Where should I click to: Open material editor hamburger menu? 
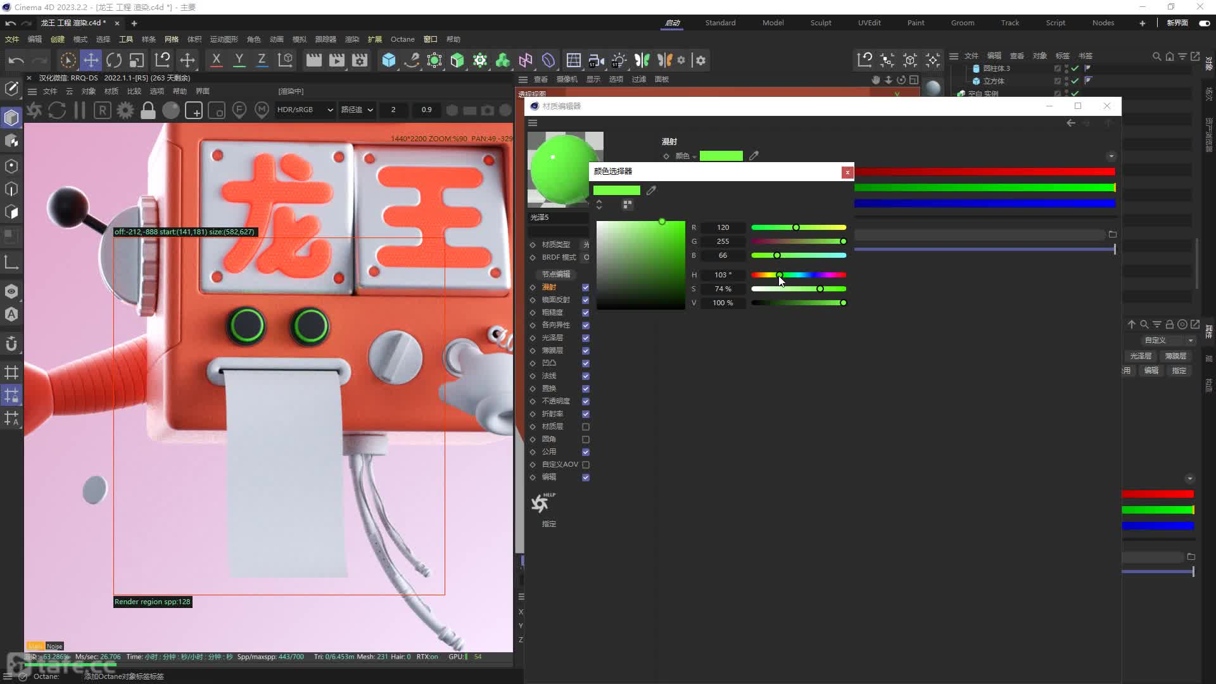point(533,123)
